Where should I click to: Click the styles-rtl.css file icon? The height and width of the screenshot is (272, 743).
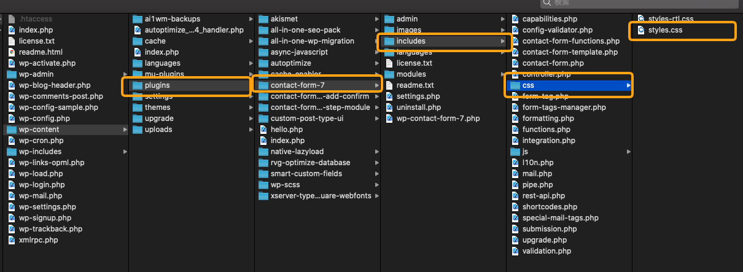[642, 19]
